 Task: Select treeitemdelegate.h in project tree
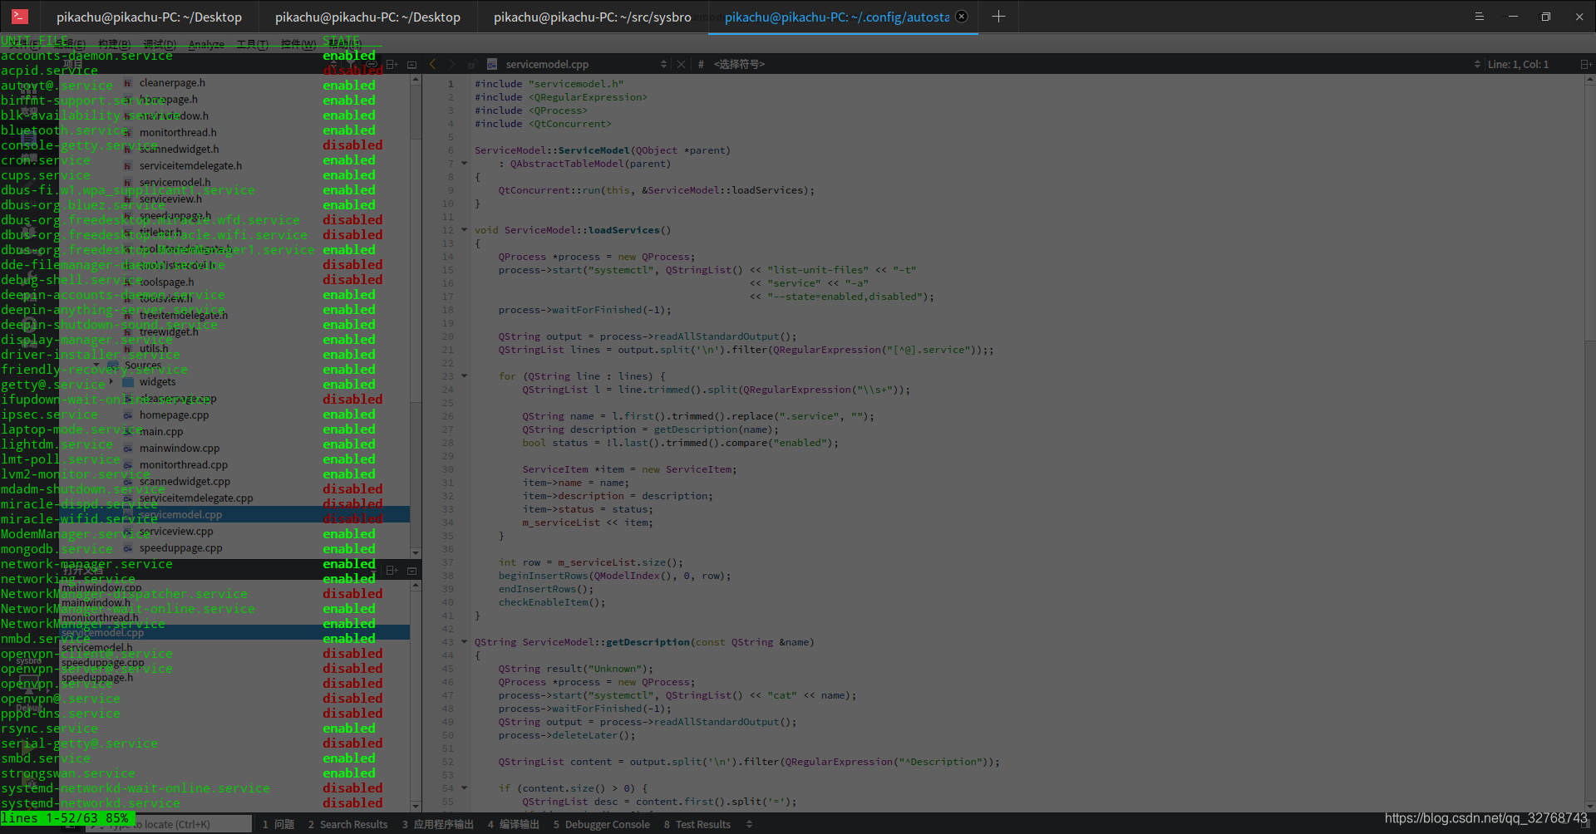(x=183, y=315)
